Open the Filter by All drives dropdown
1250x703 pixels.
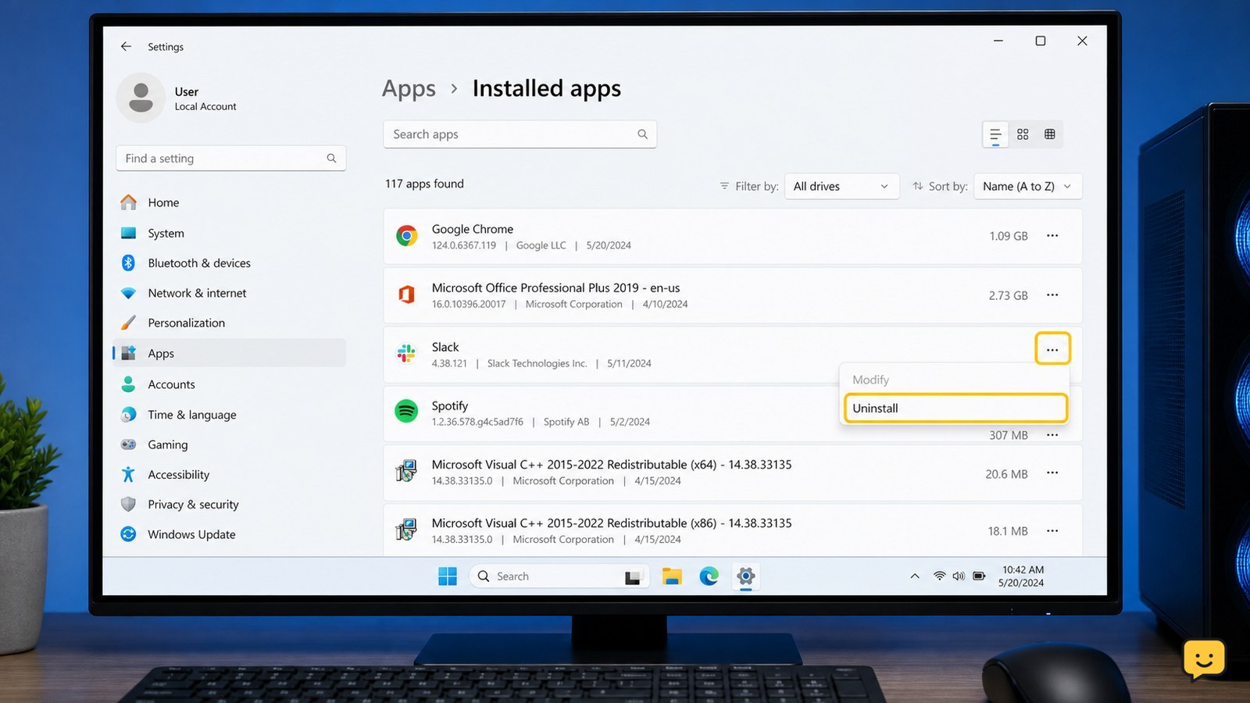(x=841, y=186)
